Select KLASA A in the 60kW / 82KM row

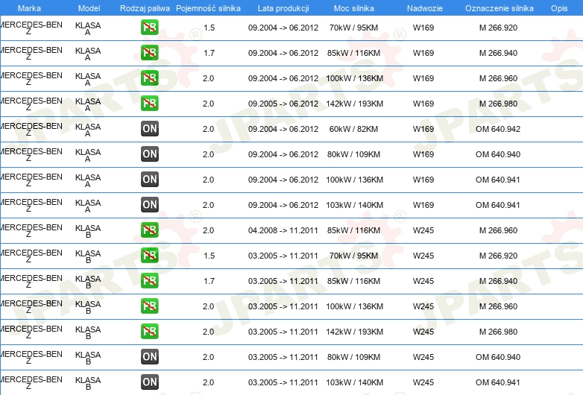[88, 130]
